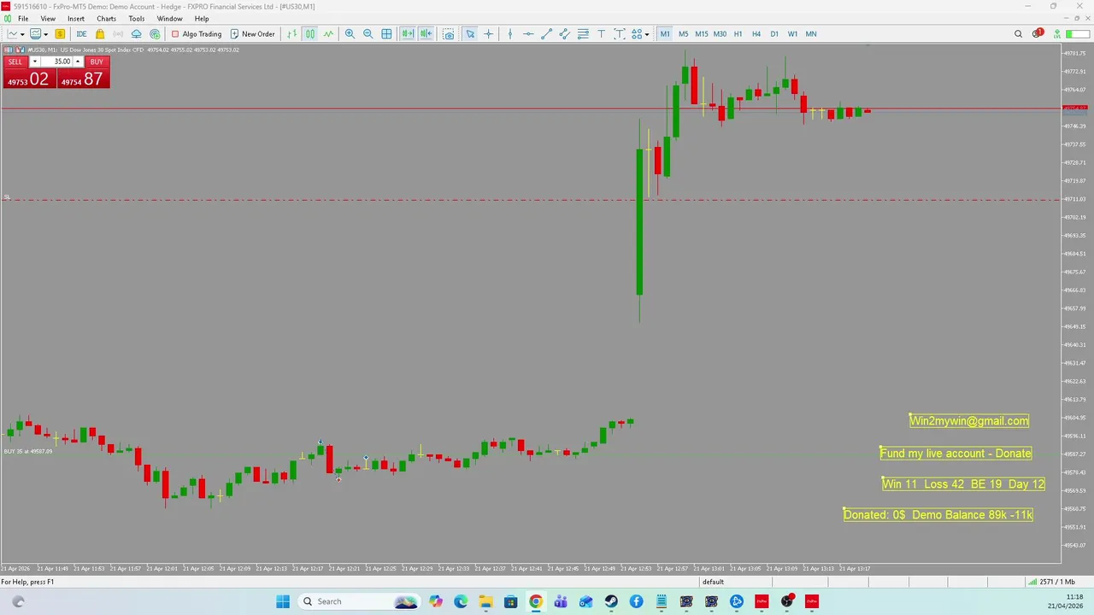Tile chart windows with grid icon
The height and width of the screenshot is (615, 1094).
click(386, 34)
